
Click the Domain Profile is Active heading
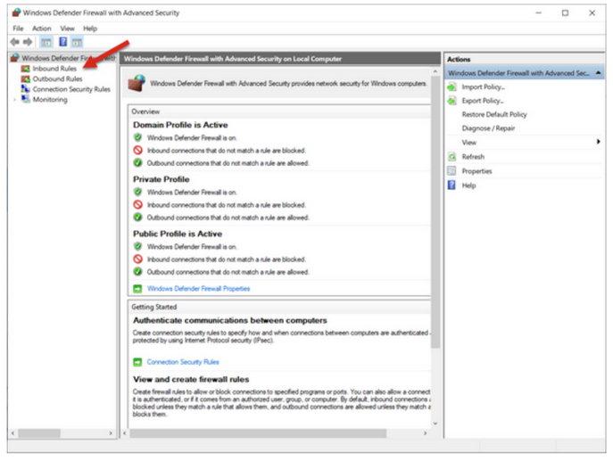coord(180,125)
